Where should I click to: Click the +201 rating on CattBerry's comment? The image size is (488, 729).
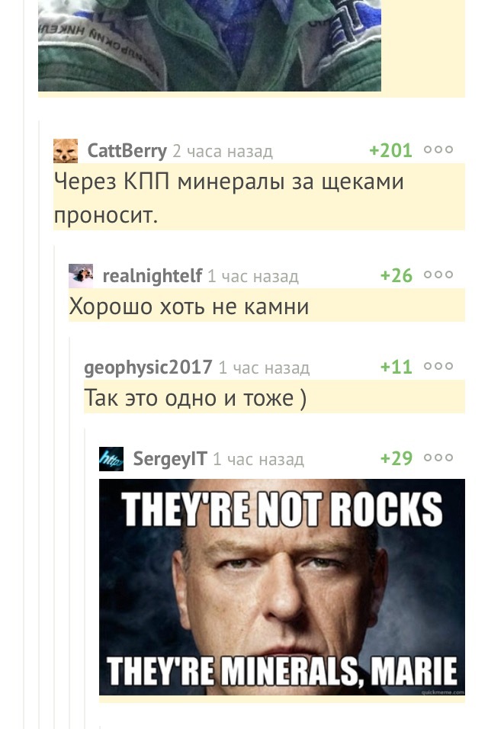[390, 151]
